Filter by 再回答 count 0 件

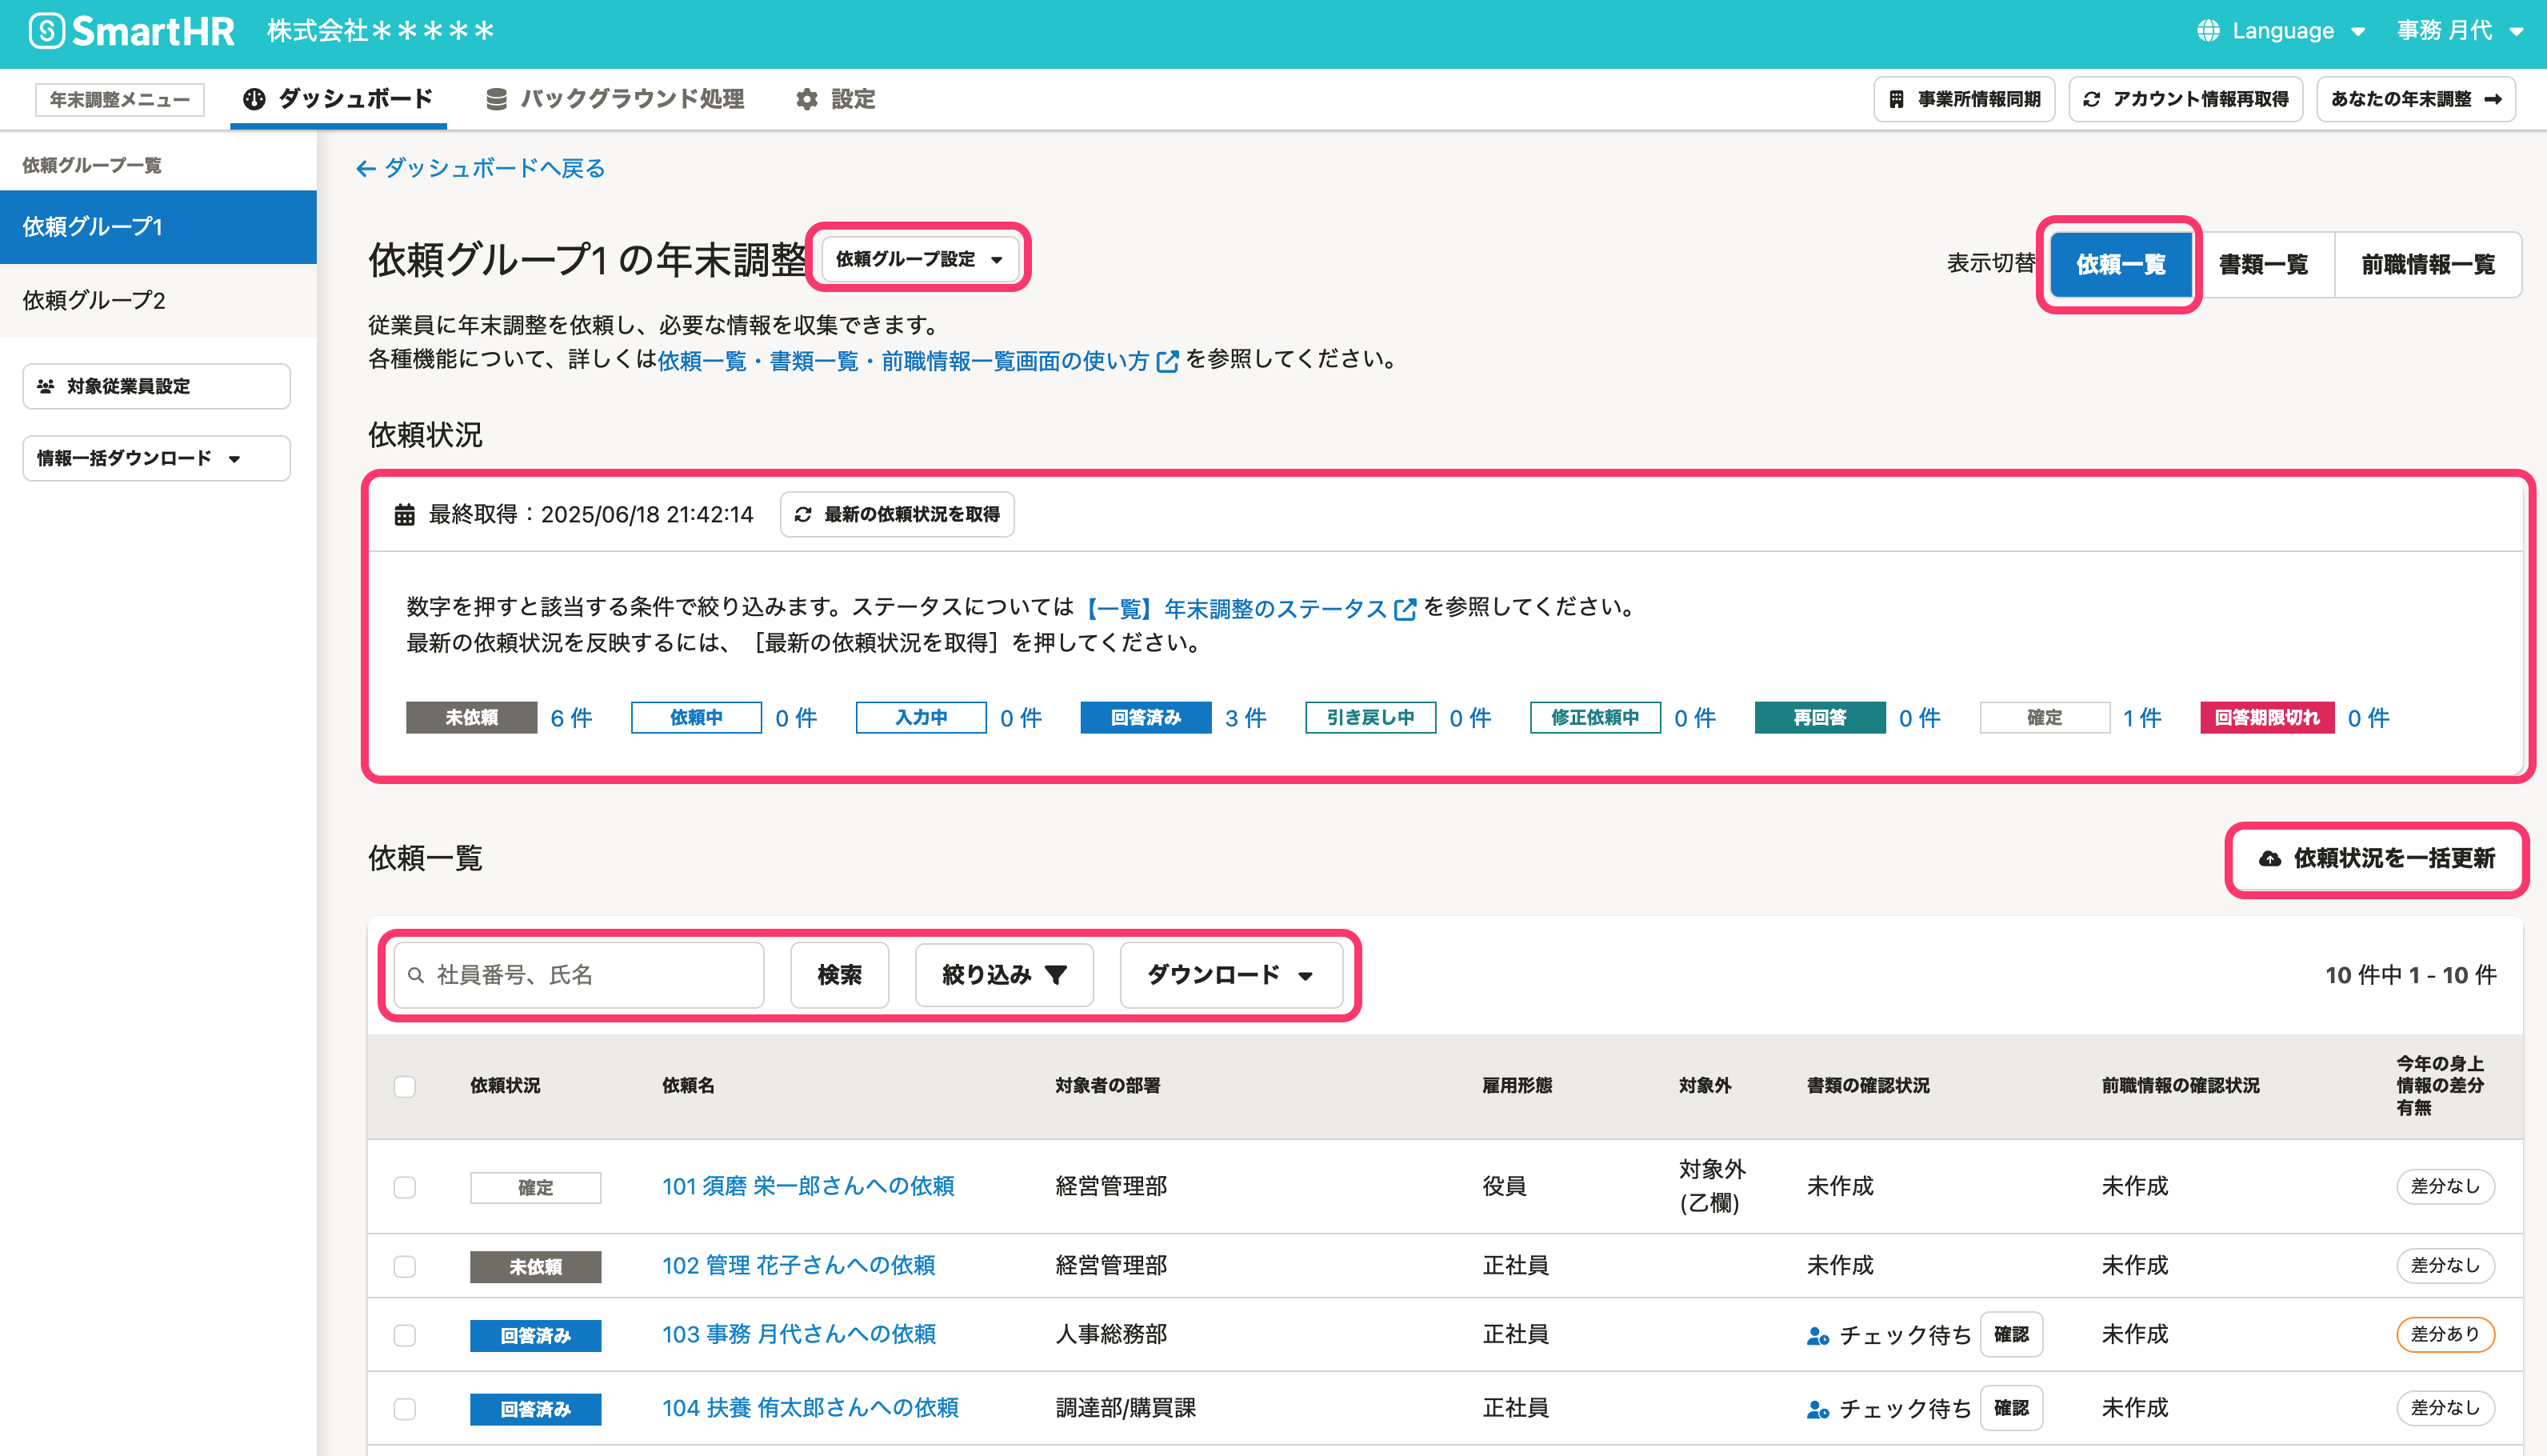[1919, 718]
